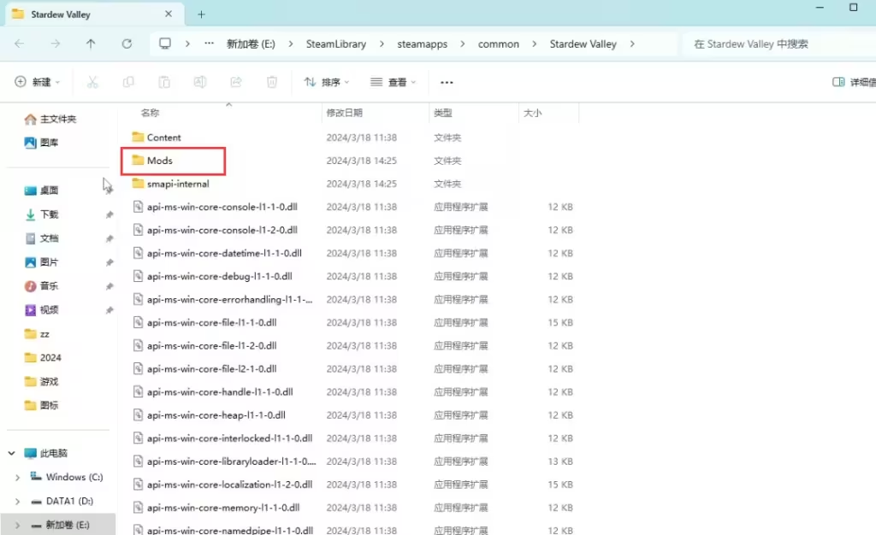
Task: Open the 2024 folder in sidebar
Action: click(43, 357)
